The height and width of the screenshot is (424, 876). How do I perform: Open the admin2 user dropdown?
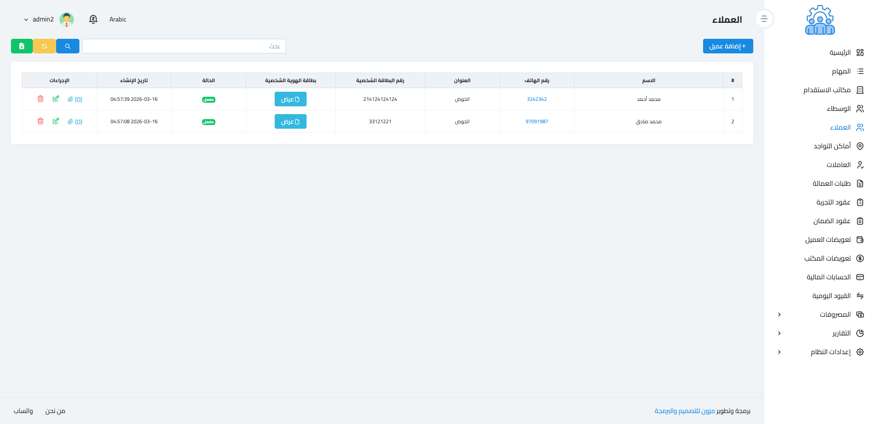tap(39, 19)
